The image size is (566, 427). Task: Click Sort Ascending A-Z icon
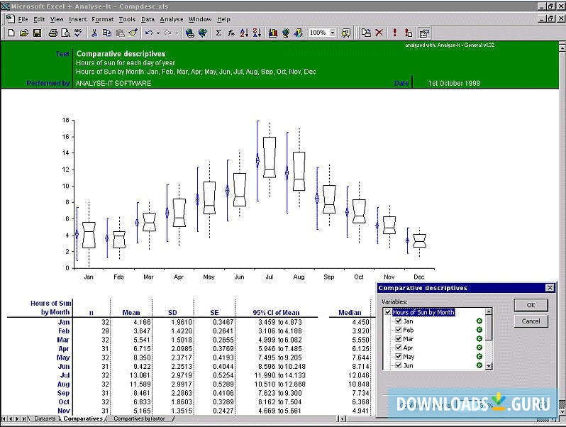point(244,33)
